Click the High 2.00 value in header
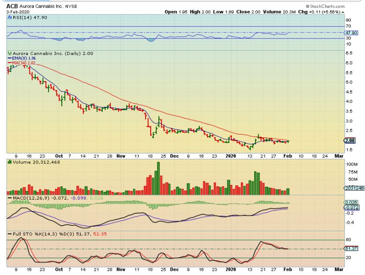This screenshot has height=275, width=365. (x=200, y=12)
